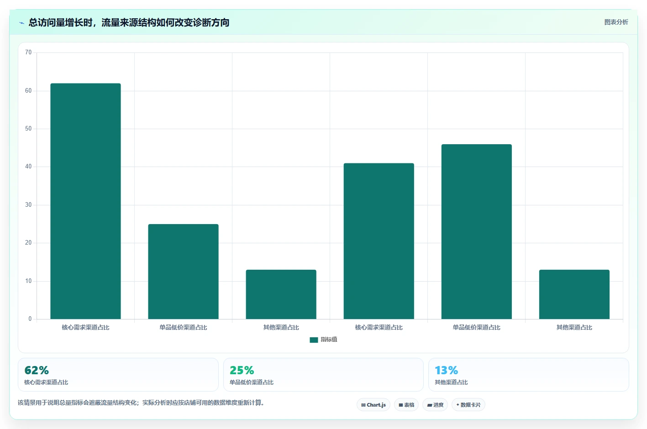
Task: Click the 表格 tag chip
Action: pyautogui.click(x=406, y=405)
